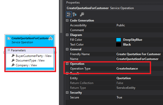The height and width of the screenshot is (105, 163).
Task: Collapse the Code Generation category
Action: coord(67,20)
